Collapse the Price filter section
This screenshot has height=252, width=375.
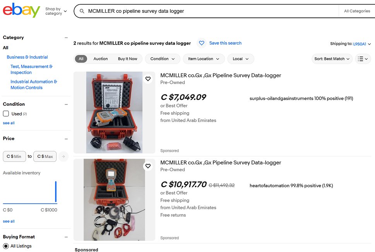[66, 139]
